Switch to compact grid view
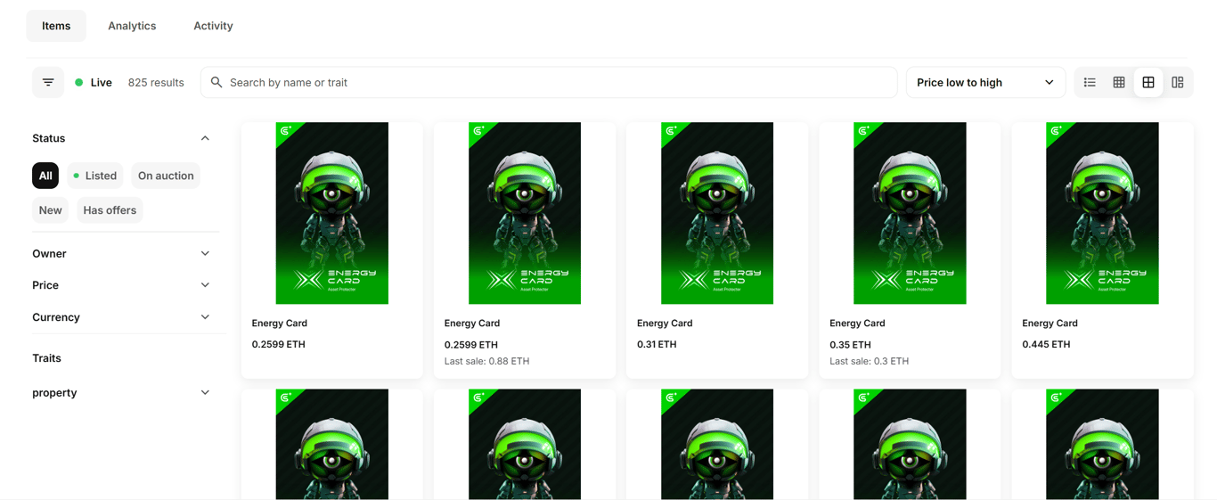The width and height of the screenshot is (1217, 500). (x=1119, y=82)
